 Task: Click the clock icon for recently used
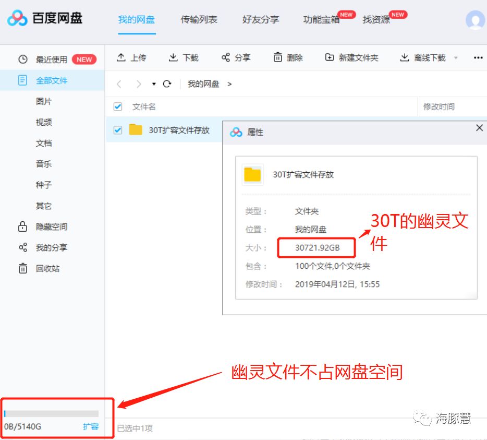click(23, 59)
